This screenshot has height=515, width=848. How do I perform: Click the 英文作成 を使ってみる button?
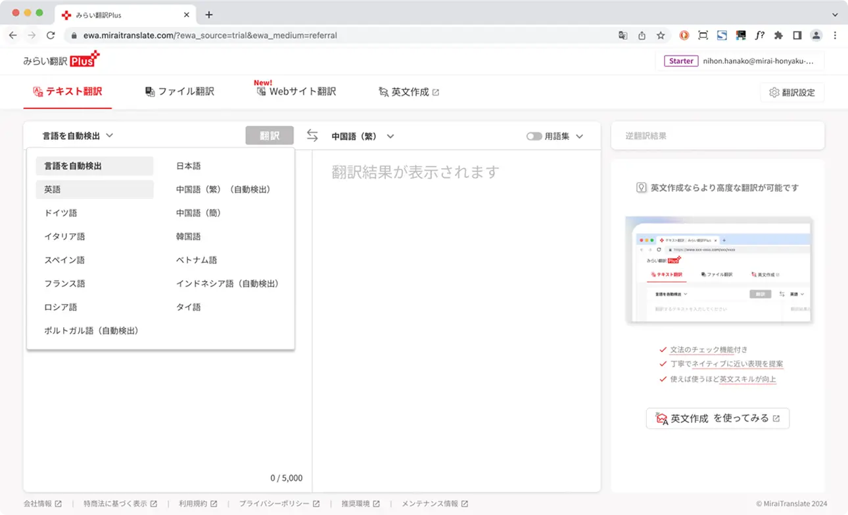click(x=717, y=418)
